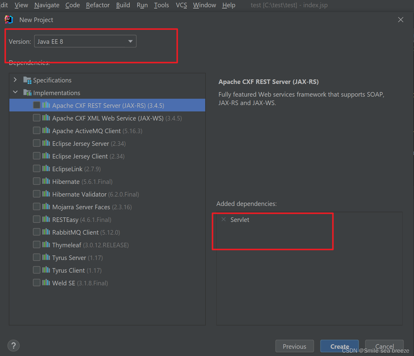Click library icon next to Thymeleaf
414x356 pixels.
click(x=46, y=245)
